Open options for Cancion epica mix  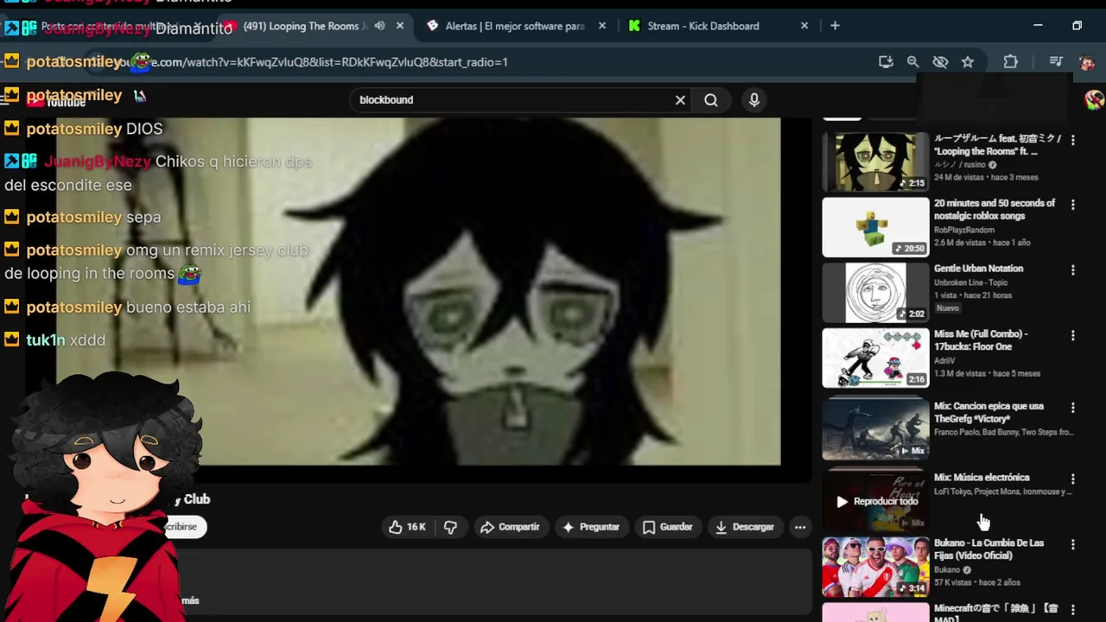1073,407
